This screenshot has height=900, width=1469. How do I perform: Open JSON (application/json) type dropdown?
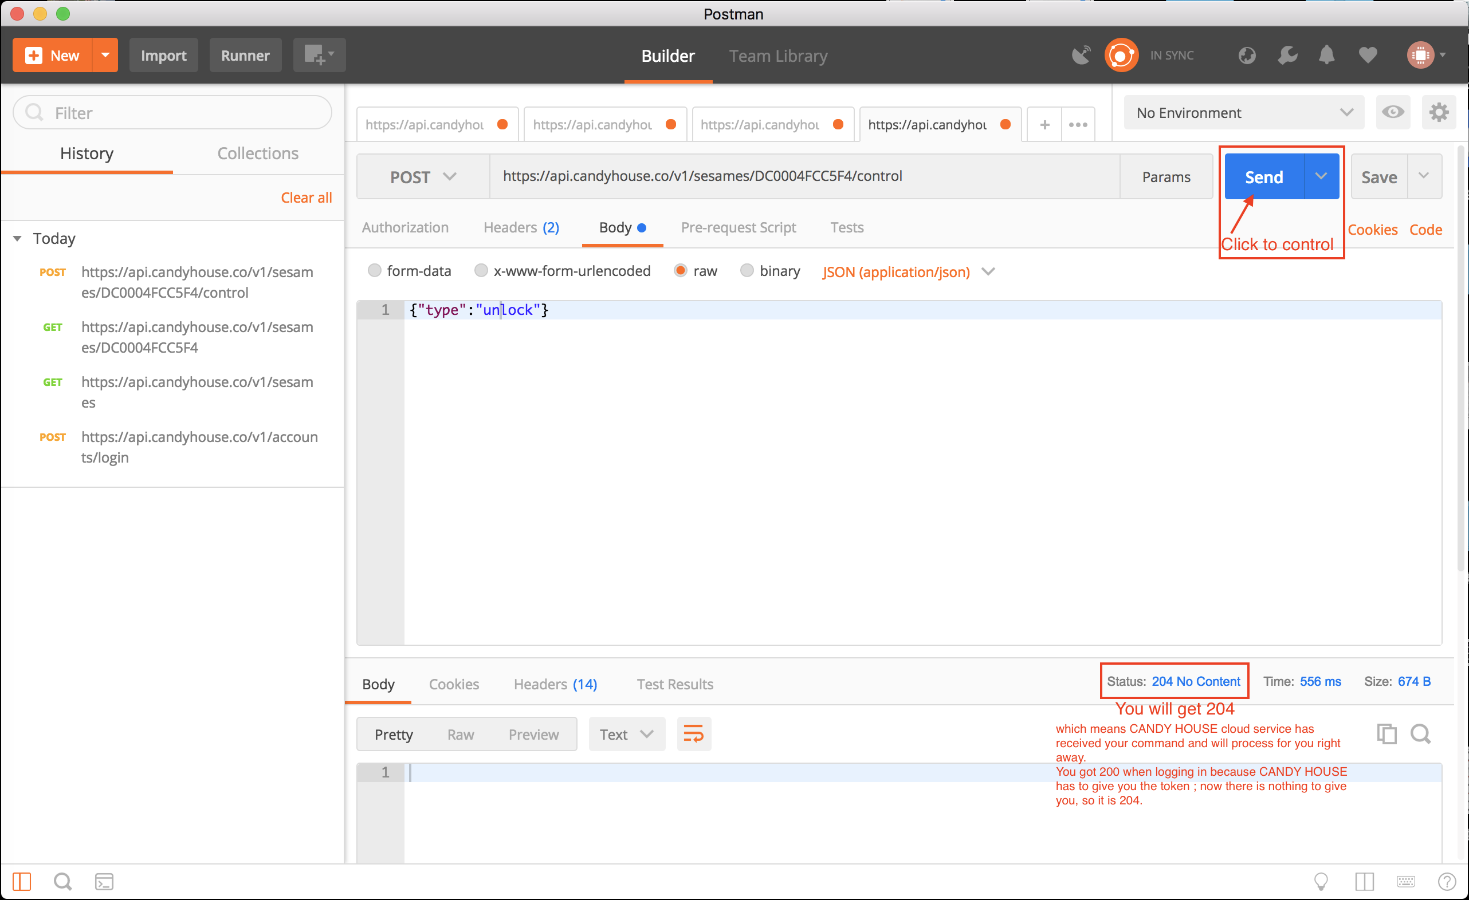click(908, 271)
